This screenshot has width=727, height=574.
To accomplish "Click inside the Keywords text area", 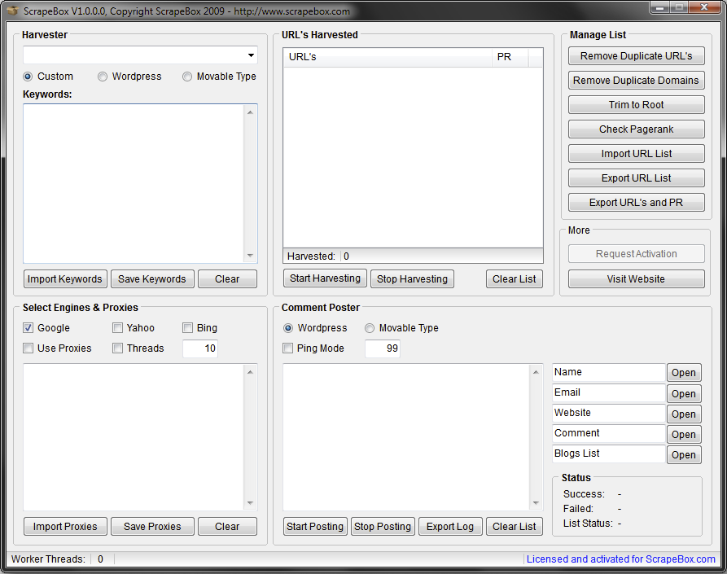I will [x=134, y=184].
